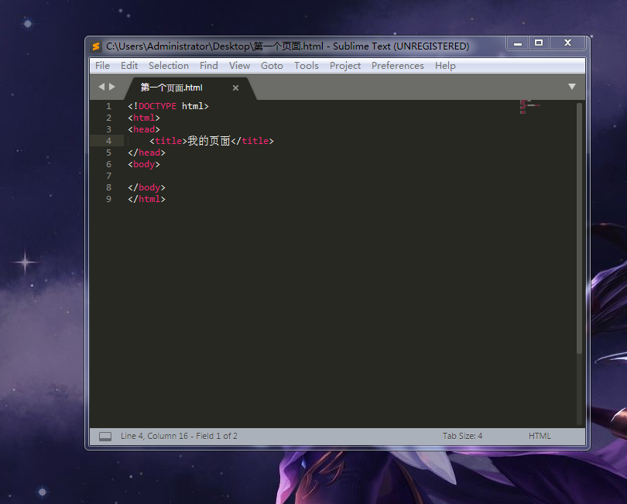Screen dimensions: 627x504
Task: Click the closing /body tag on line 8
Action: [146, 187]
